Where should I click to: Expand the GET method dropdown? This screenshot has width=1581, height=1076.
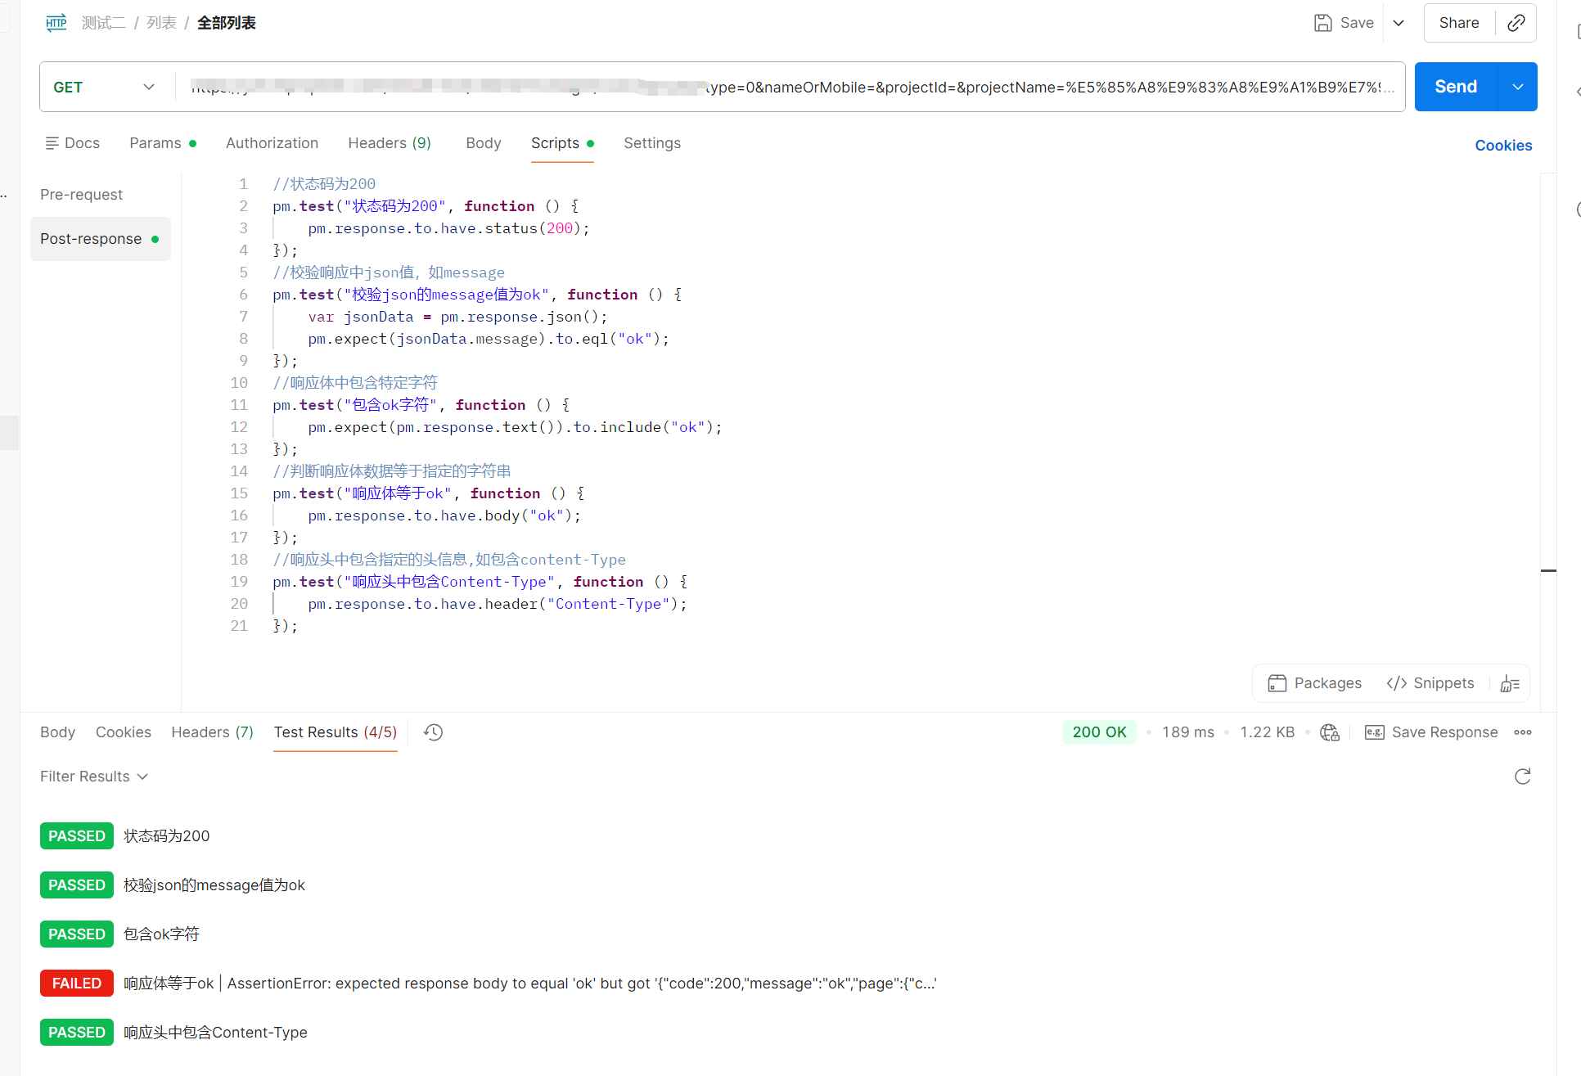105,87
